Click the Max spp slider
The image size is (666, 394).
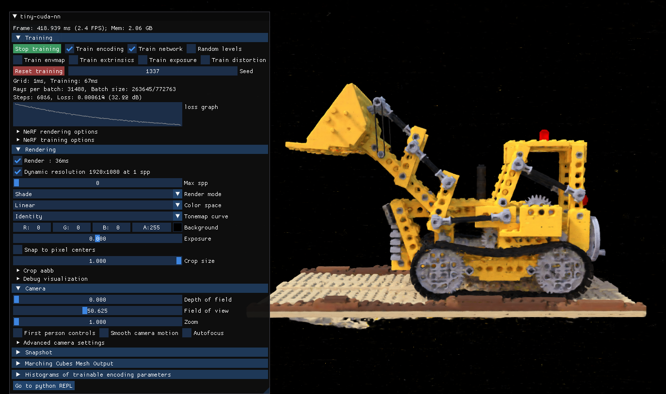click(97, 183)
